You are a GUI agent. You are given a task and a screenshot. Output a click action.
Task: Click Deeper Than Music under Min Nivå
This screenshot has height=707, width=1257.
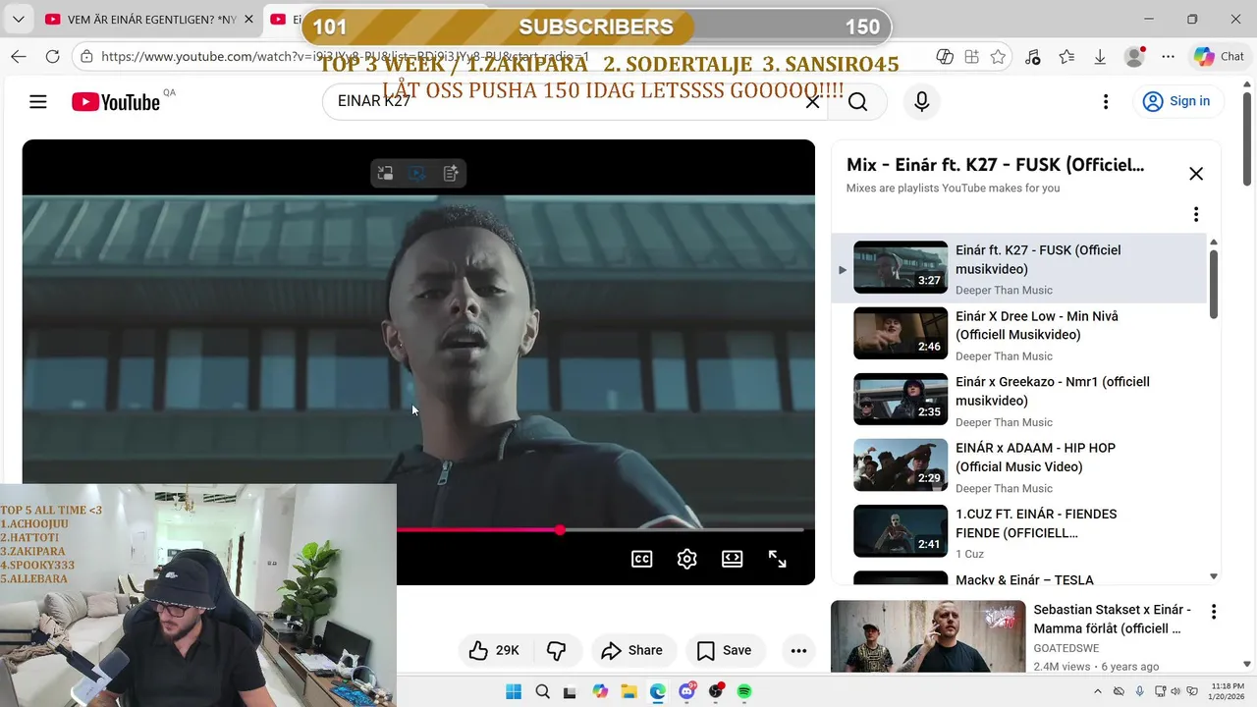pyautogui.click(x=1004, y=356)
